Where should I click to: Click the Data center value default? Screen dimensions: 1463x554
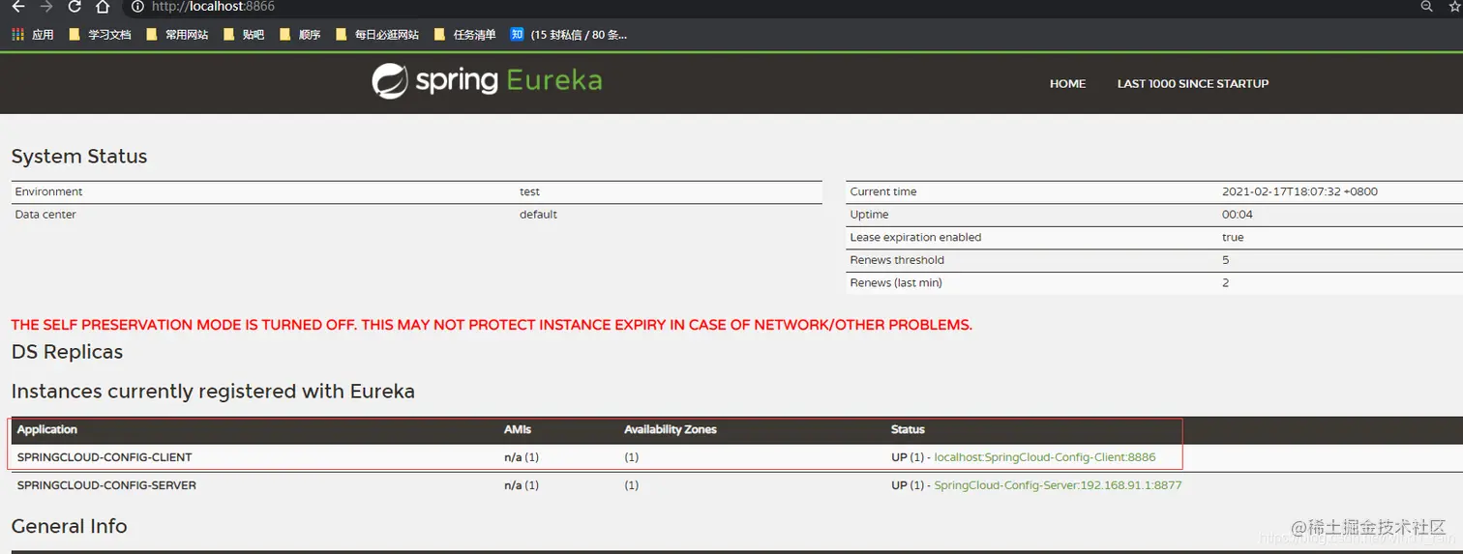pos(538,215)
